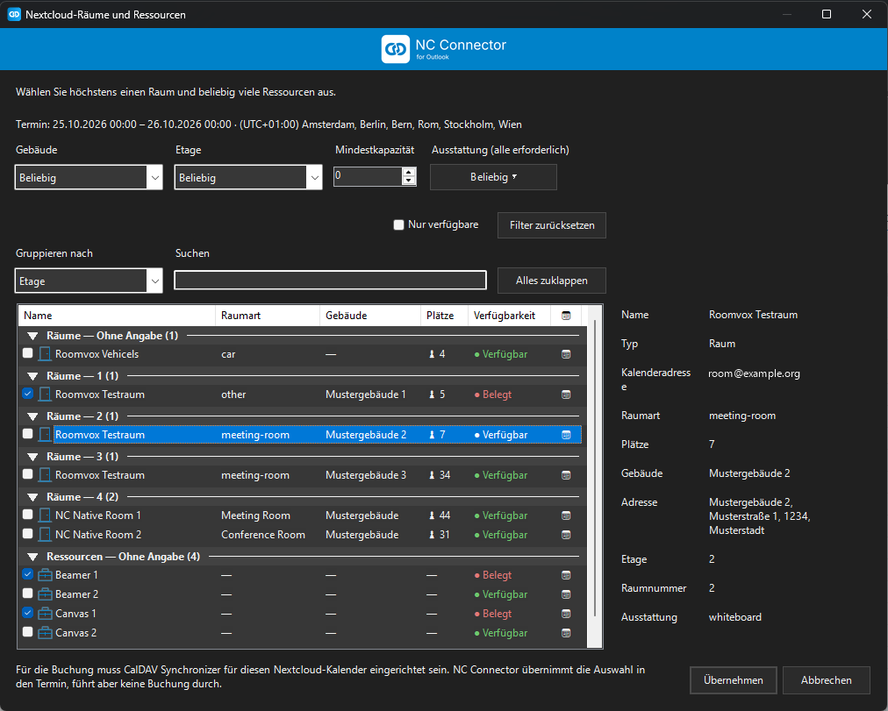Select the Canvas 2 resource checkbox
This screenshot has height=711, width=888.
(x=28, y=631)
